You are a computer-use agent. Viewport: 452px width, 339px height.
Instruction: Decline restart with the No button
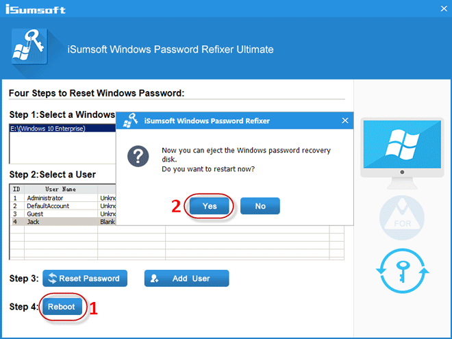[260, 206]
